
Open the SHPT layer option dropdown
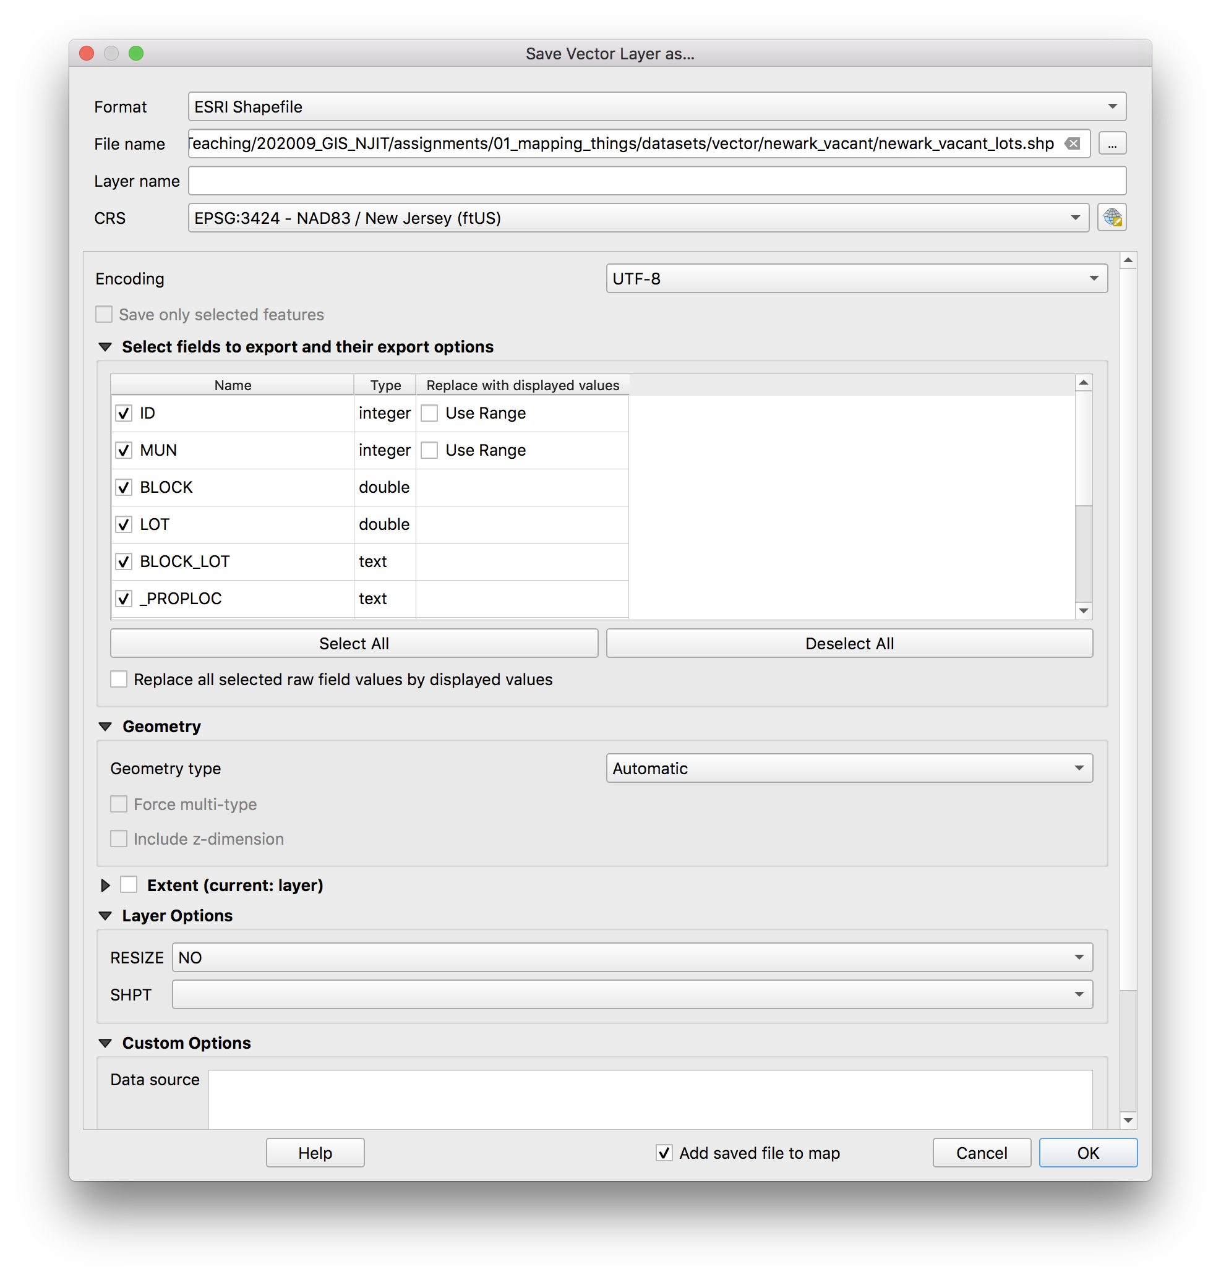click(1080, 994)
